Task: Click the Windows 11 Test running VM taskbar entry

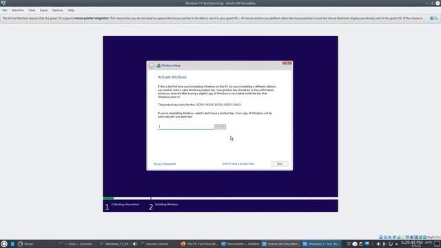Action: point(322,244)
